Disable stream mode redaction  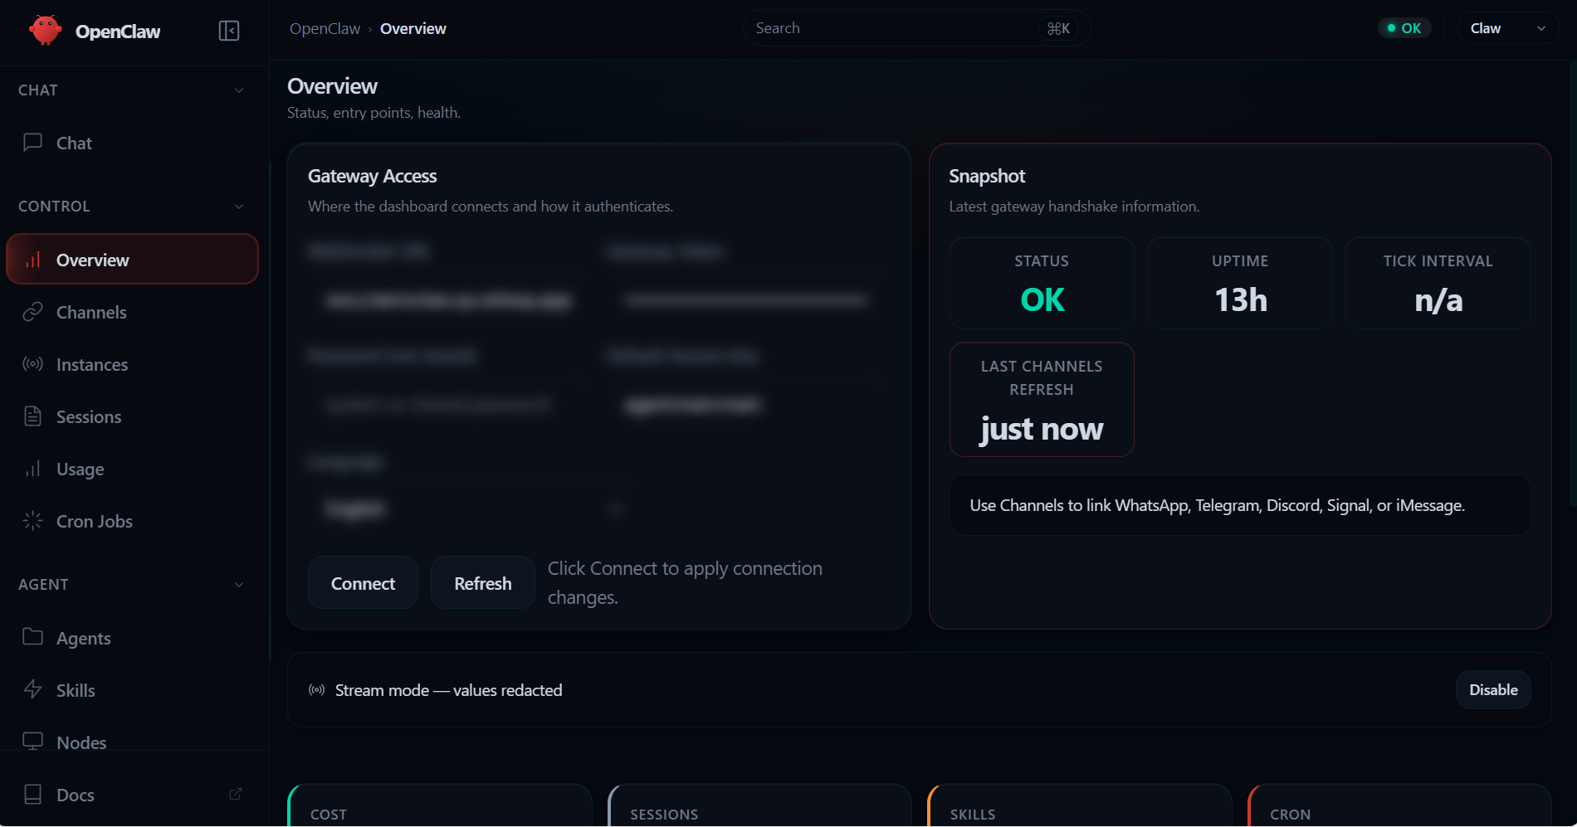[1492, 689]
